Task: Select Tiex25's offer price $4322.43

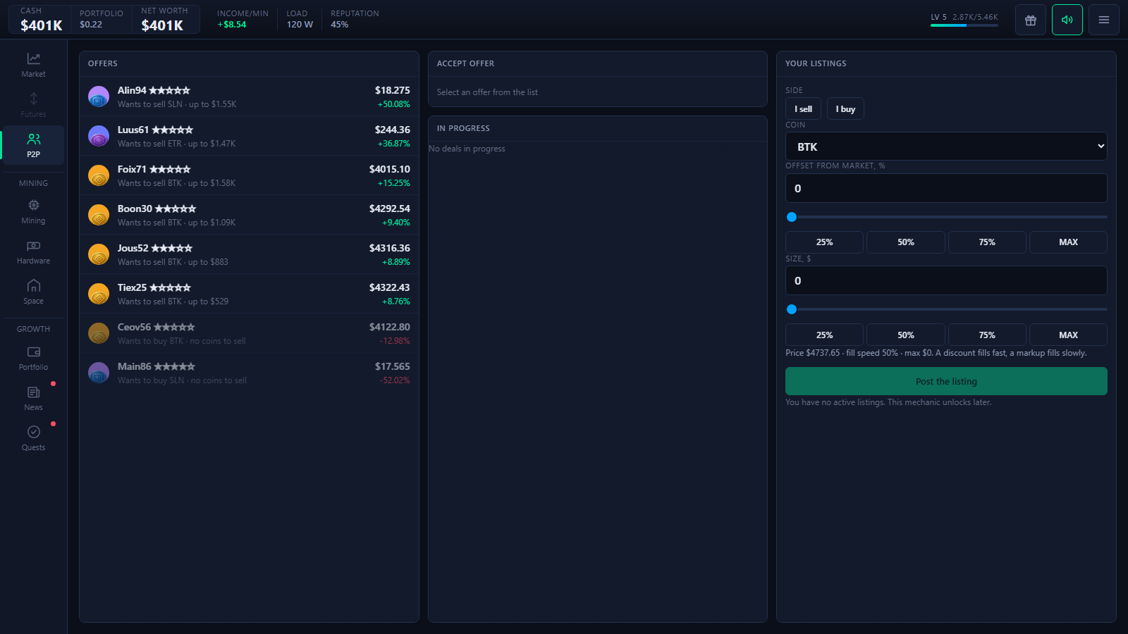Action: [x=389, y=287]
